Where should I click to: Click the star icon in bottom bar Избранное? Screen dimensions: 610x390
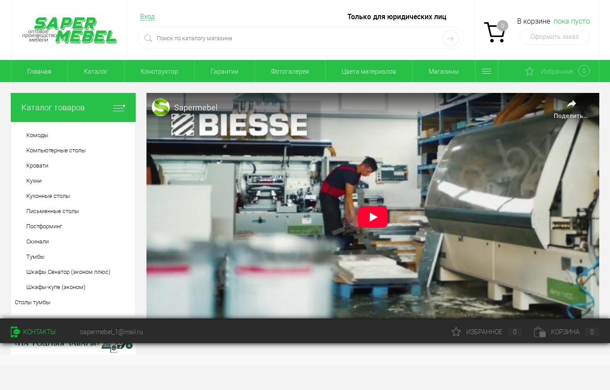(456, 332)
